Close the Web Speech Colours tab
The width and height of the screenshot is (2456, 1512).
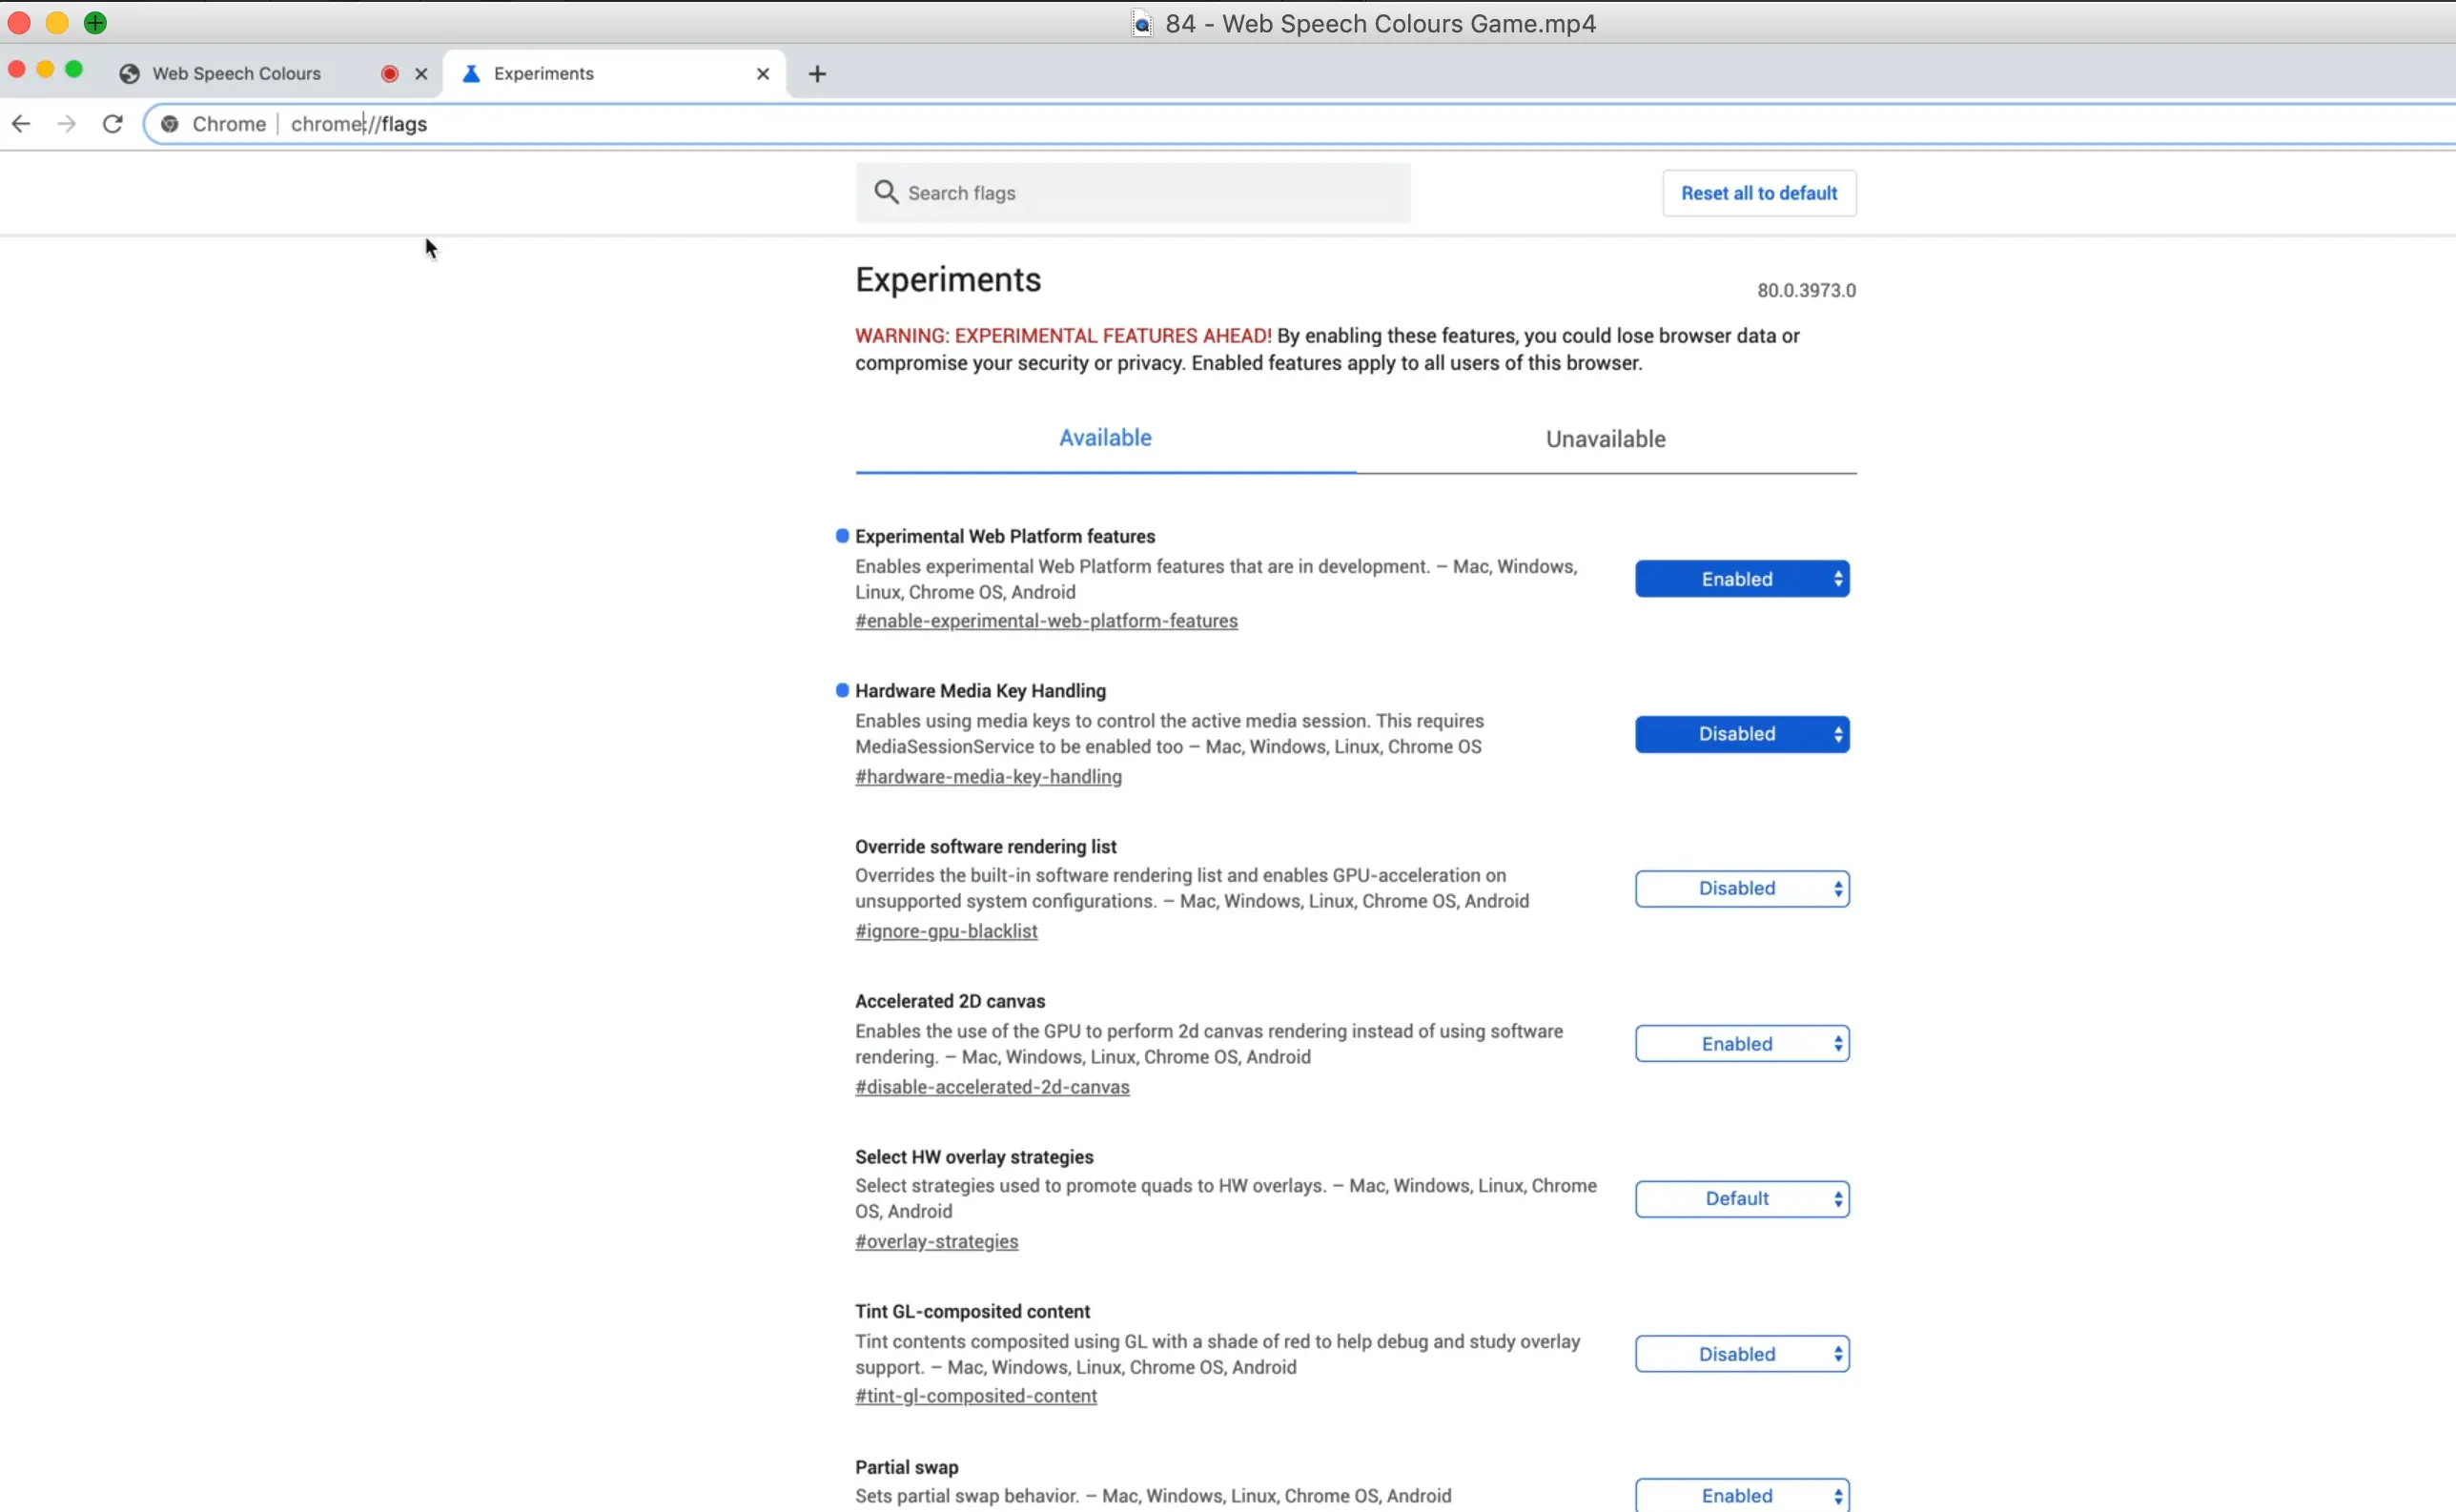pyautogui.click(x=421, y=74)
